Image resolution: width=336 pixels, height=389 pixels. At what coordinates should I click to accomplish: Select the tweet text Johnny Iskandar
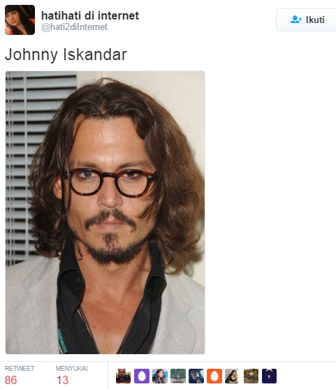coord(66,54)
